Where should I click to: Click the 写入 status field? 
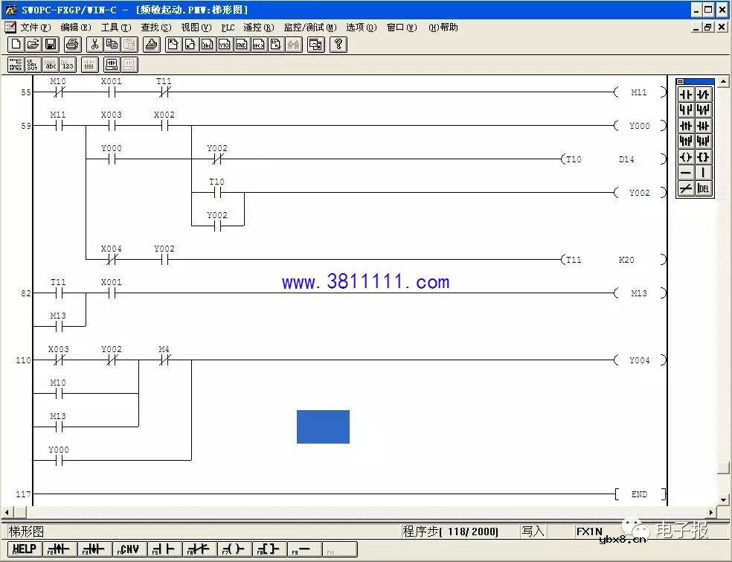coord(533,531)
